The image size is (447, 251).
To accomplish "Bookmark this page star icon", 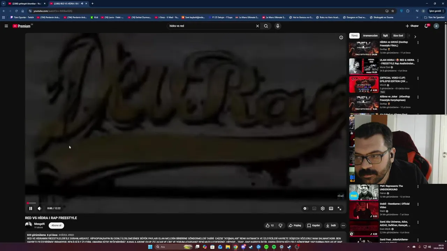I will tap(393, 11).
